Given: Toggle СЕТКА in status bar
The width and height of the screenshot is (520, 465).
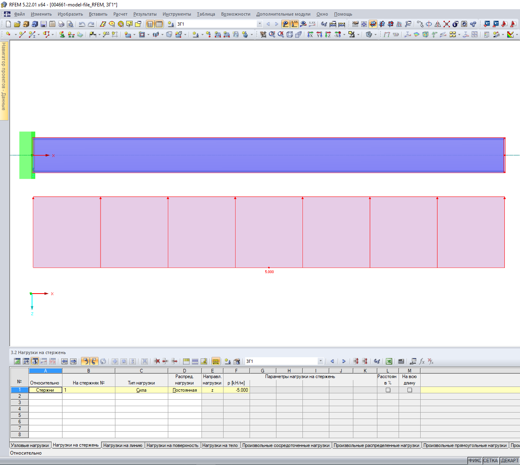Looking at the screenshot, I should (490, 461).
